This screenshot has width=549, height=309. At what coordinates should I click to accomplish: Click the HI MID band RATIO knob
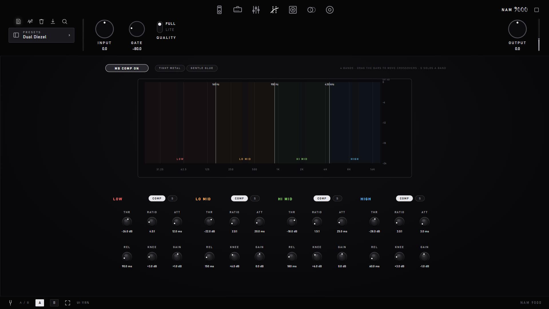tap(317, 222)
